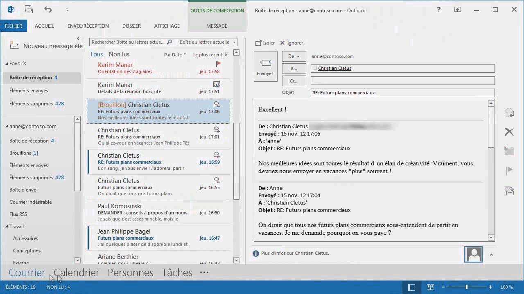Undo last action with the arrow icon
The width and height of the screenshot is (524, 294).
[x=48, y=9]
